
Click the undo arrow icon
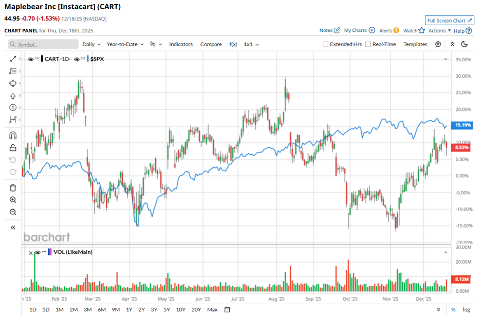13,160
